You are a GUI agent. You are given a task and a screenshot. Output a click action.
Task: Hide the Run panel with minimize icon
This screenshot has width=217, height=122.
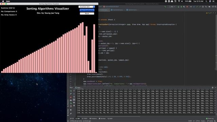click(x=216, y=87)
